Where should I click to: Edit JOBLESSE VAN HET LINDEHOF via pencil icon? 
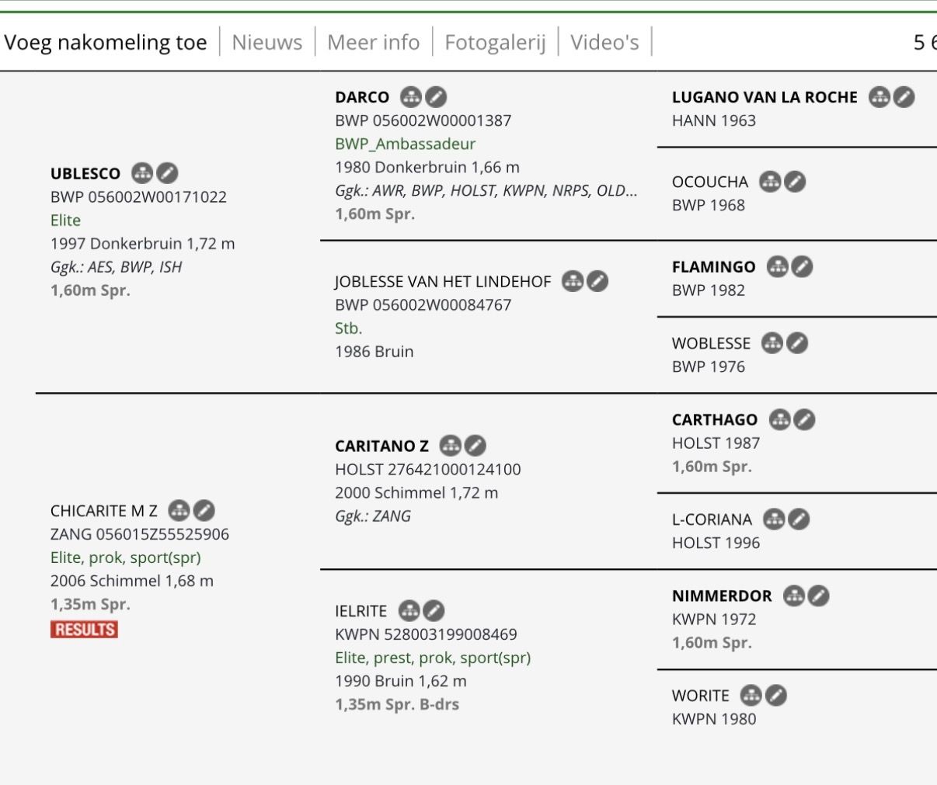click(597, 281)
